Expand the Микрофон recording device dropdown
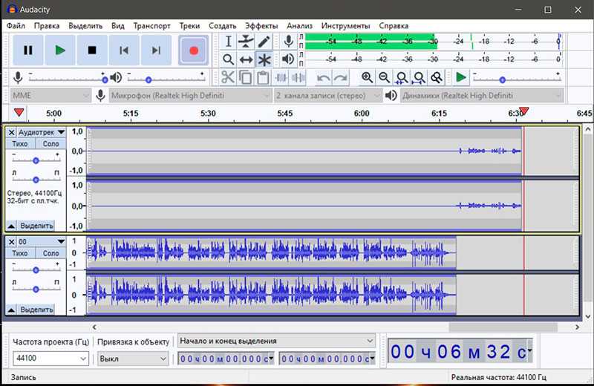 [190, 96]
